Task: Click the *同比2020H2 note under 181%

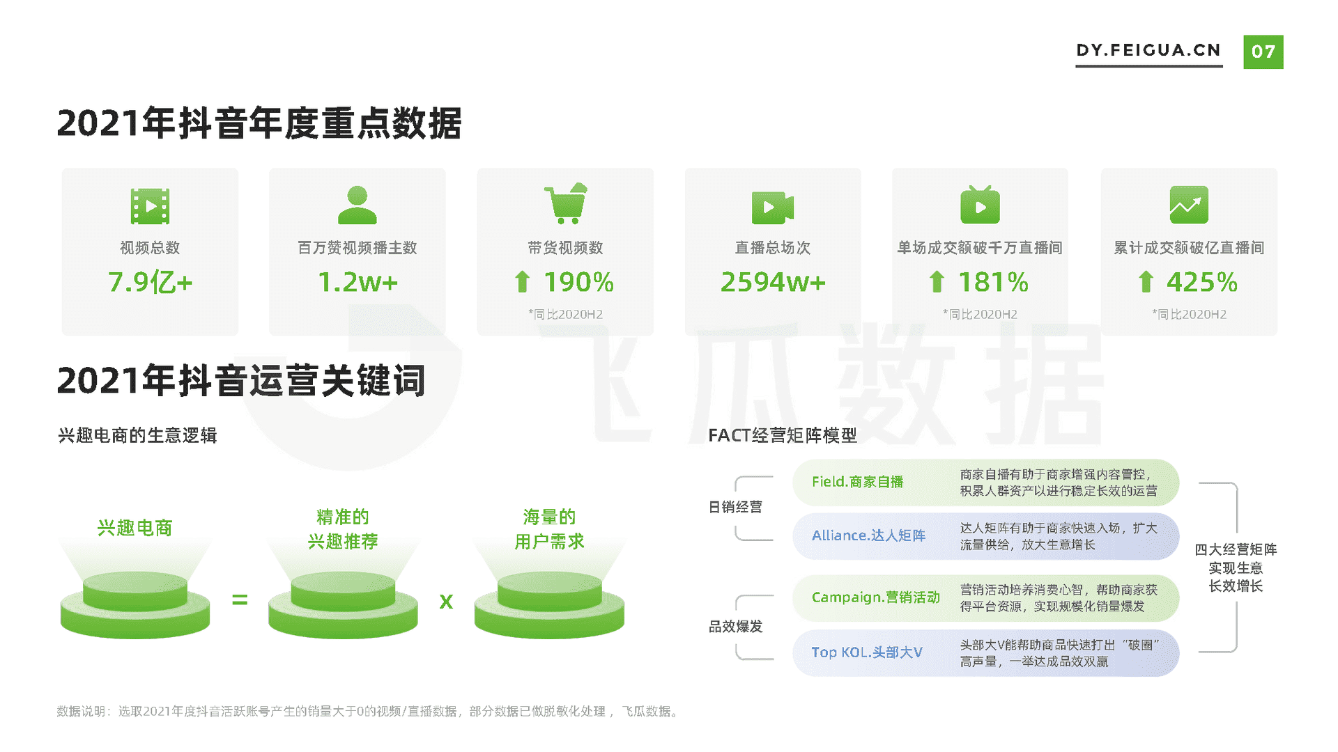Action: click(980, 315)
